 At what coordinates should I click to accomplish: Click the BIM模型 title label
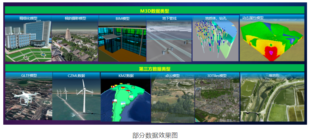122,18
